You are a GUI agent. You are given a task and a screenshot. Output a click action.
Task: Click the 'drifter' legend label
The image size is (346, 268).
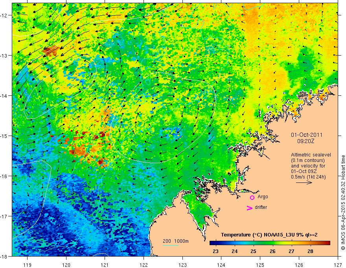pos(261,207)
